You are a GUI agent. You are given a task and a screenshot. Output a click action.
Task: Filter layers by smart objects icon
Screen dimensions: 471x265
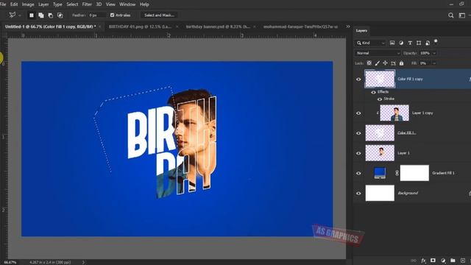tap(428, 43)
